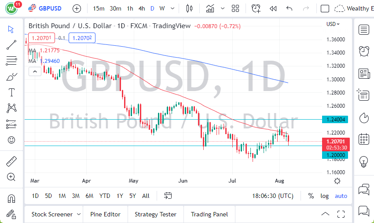374x223 pixels.
Task: Set chart range to 6M
Action: (89, 196)
